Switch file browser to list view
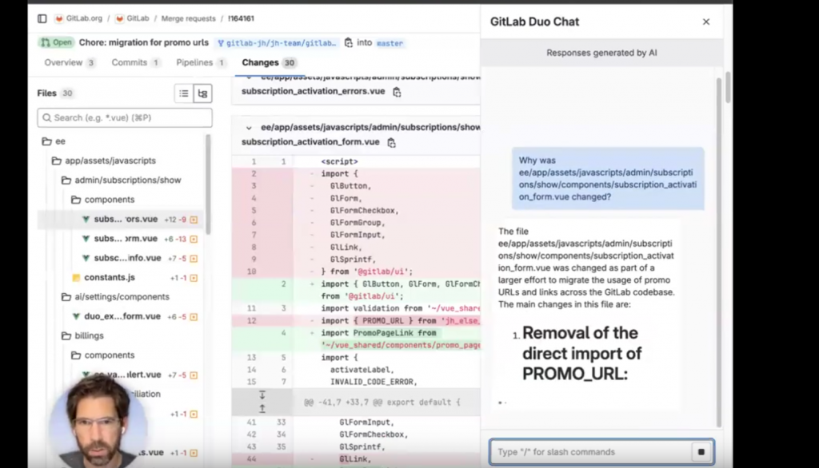Screen dimensions: 819x468 pyautogui.click(x=184, y=93)
